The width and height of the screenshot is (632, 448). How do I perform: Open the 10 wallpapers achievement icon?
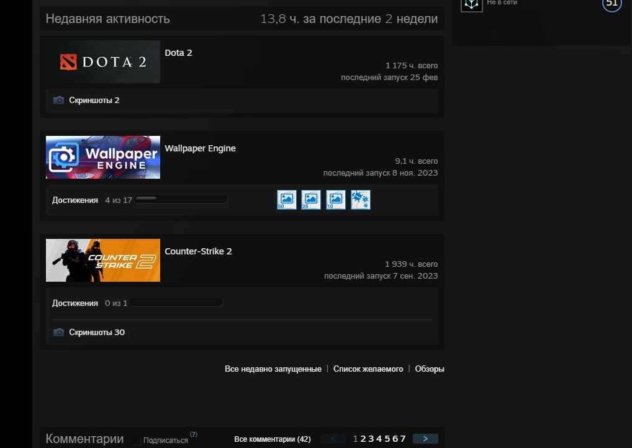pos(336,200)
